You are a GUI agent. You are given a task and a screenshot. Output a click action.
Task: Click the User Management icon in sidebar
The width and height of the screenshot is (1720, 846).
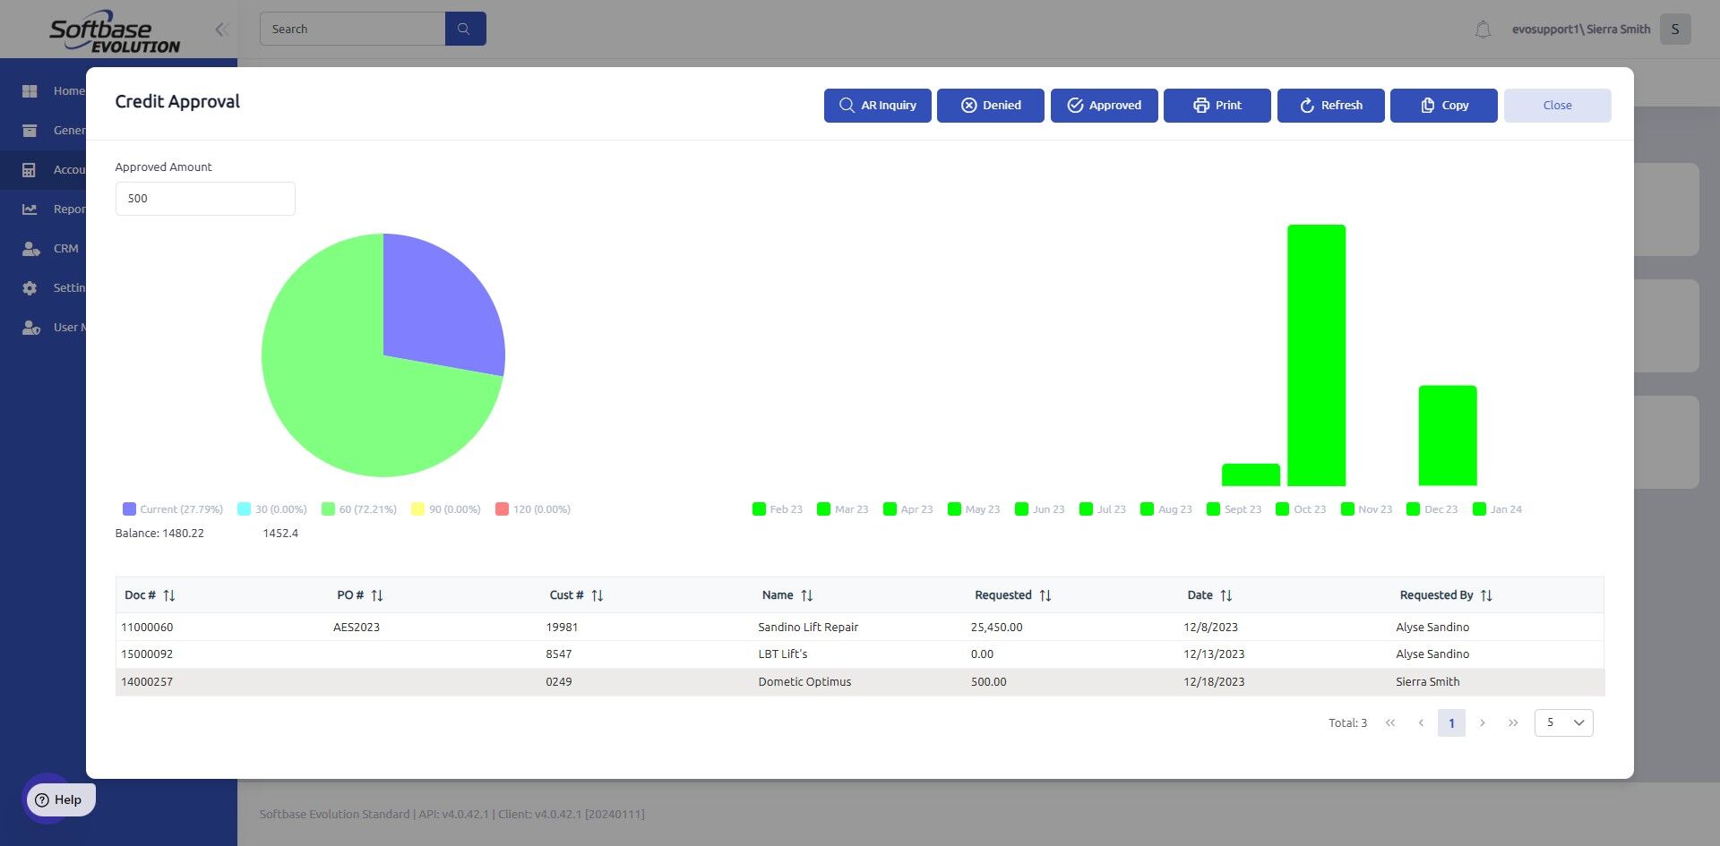pyautogui.click(x=30, y=327)
